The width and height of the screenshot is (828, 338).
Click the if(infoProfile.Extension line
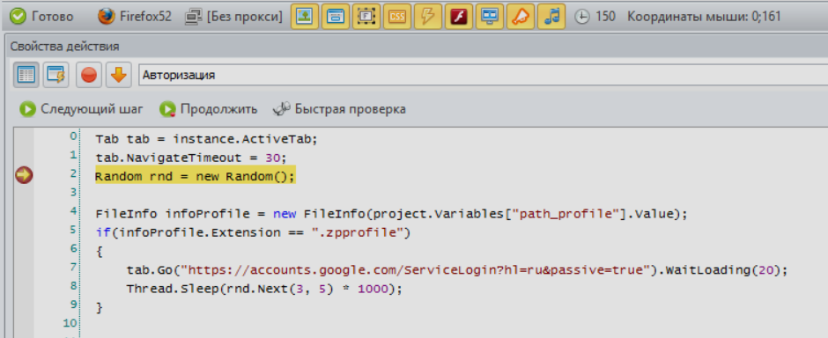253,232
